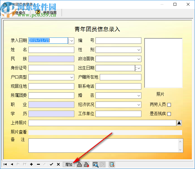Screen dimensions: 195x169
Task: Maximize the window
Action: tap(175, 4)
